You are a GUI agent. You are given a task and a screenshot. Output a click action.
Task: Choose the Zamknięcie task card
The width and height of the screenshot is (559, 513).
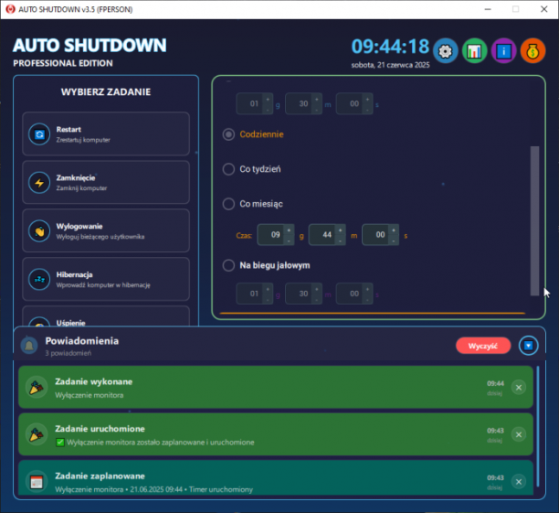pyautogui.click(x=106, y=182)
